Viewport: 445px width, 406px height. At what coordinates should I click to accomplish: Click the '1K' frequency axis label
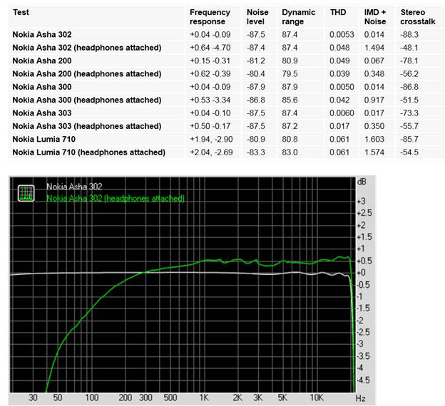click(x=204, y=397)
